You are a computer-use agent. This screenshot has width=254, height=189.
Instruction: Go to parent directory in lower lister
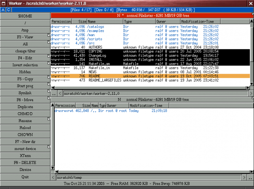coord(250,178)
